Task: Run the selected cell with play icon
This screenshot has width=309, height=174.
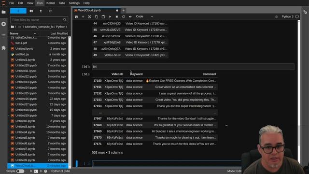Action: click(x=110, y=17)
